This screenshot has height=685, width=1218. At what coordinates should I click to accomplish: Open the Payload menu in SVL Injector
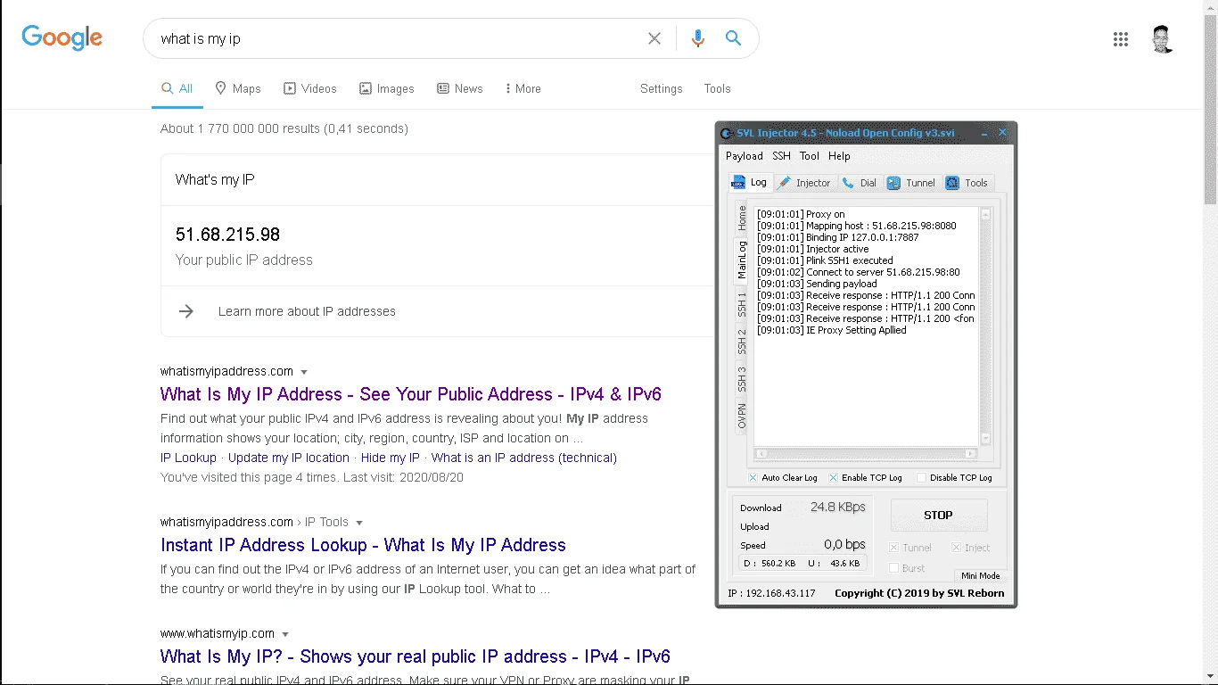click(x=745, y=156)
